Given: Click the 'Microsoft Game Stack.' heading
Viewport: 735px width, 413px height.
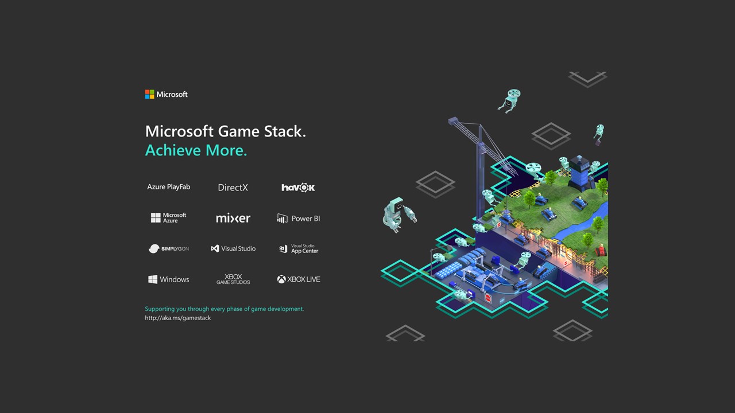Looking at the screenshot, I should click(225, 131).
